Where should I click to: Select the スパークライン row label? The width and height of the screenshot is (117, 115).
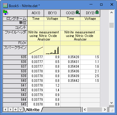click(x=15, y=50)
